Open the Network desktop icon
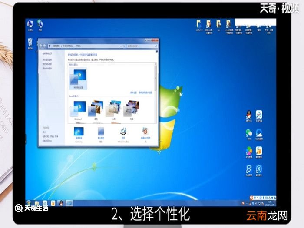The width and height of the screenshot is (304, 228). coord(40,25)
